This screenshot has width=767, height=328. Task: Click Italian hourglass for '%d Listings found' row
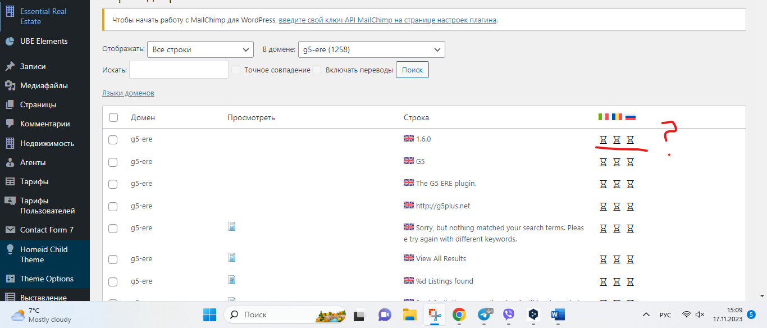[604, 282]
